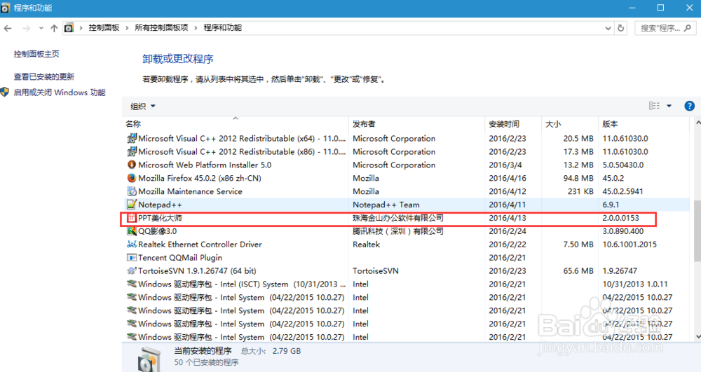Select Tencent QQMail Plugin entry
The width and height of the screenshot is (701, 372).
tap(180, 258)
